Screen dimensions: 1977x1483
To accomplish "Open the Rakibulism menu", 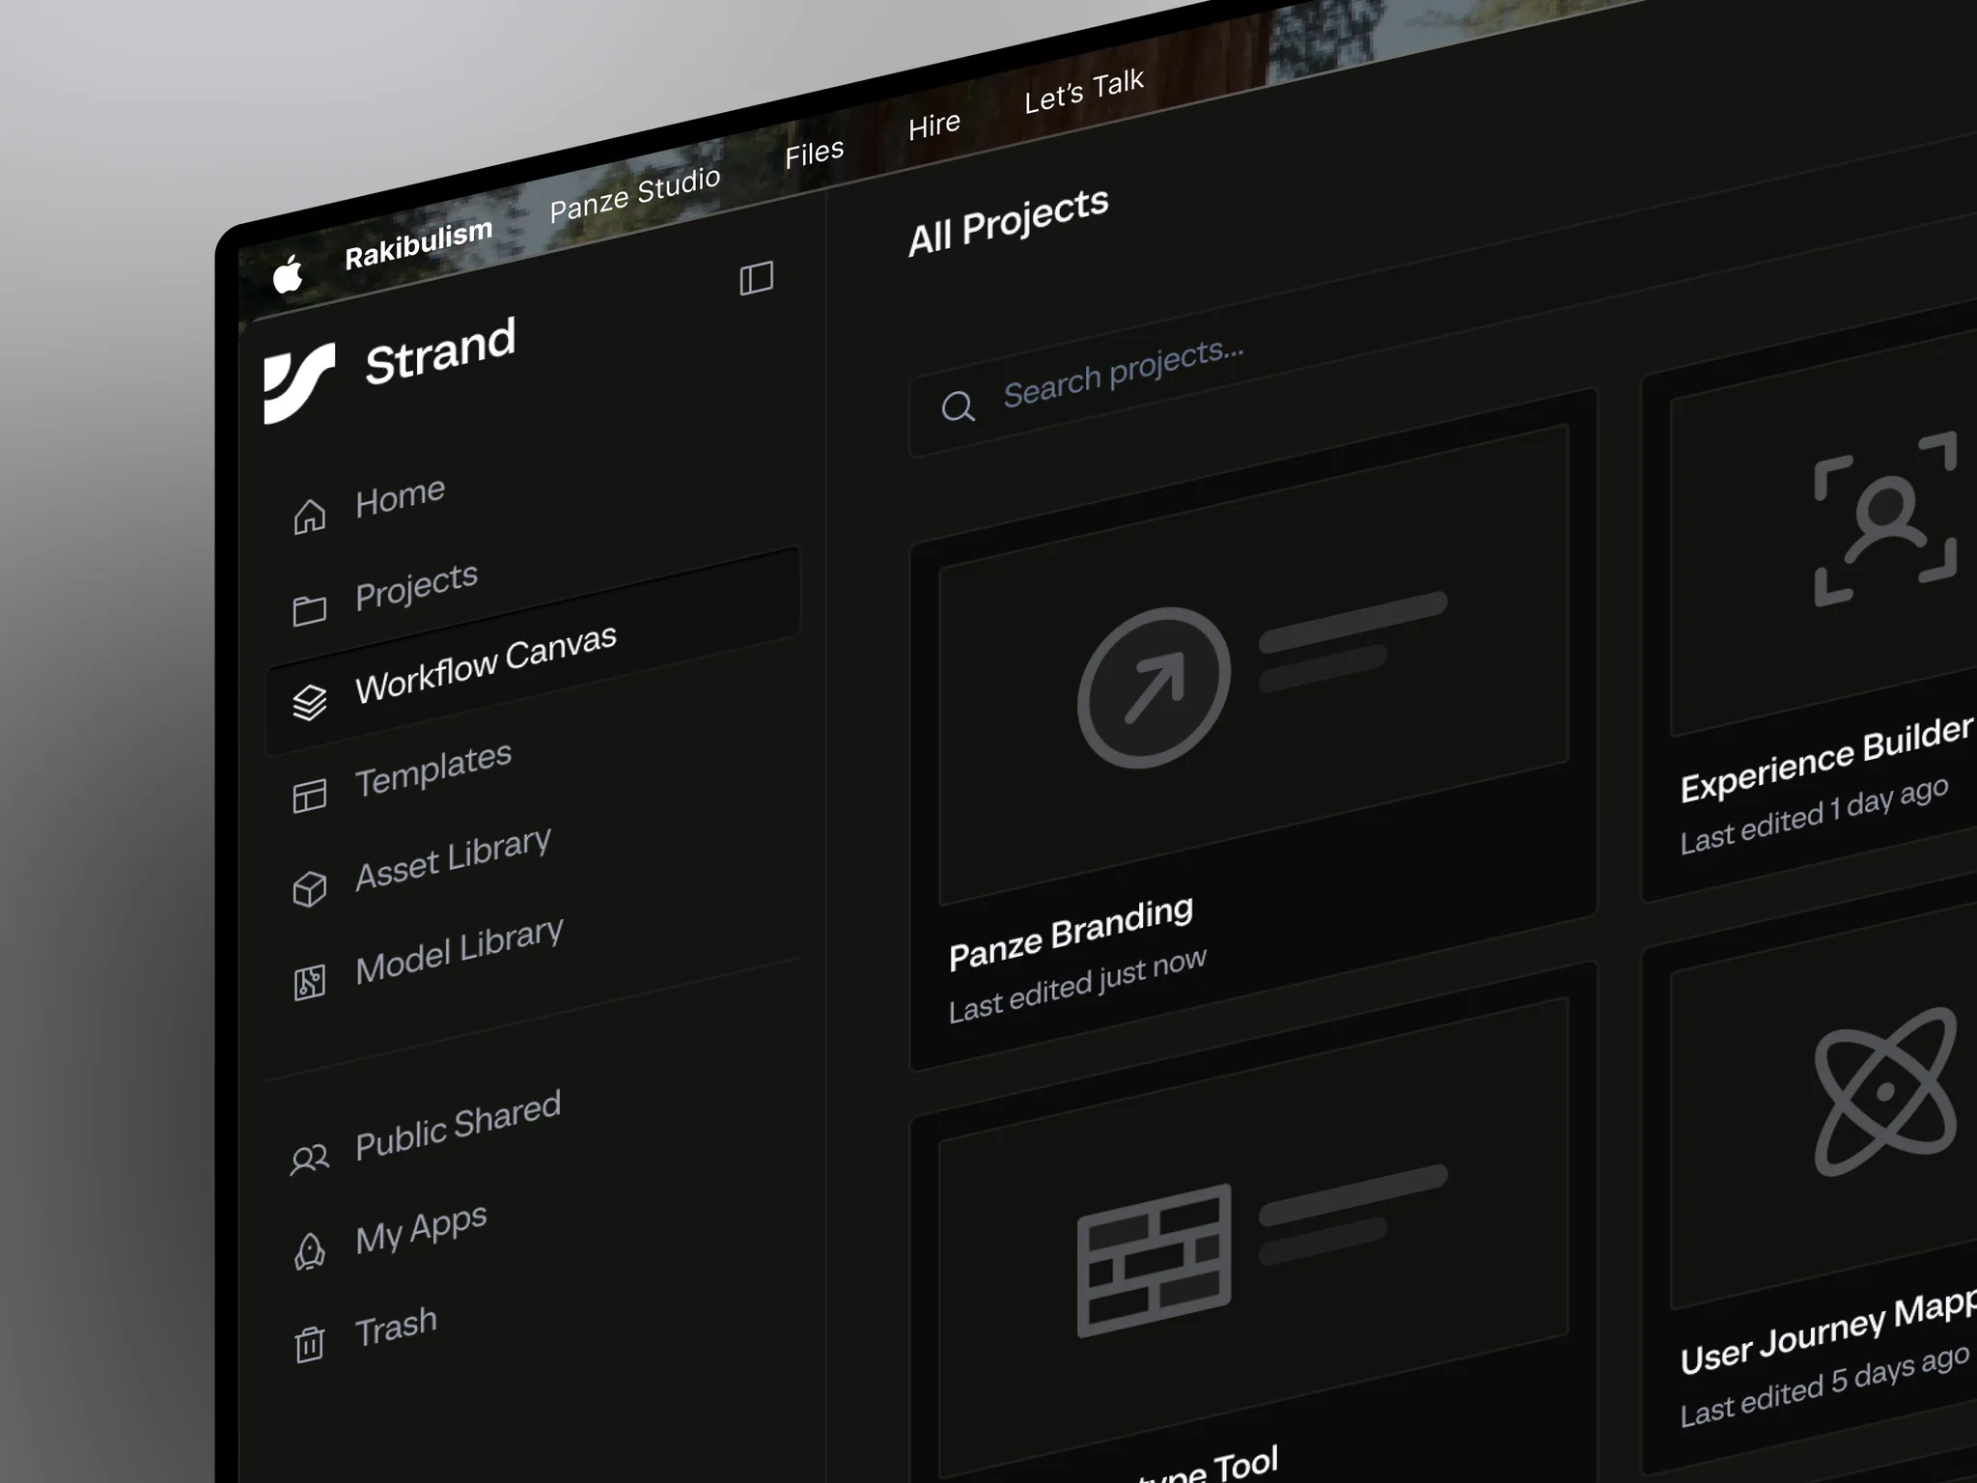I will tap(419, 243).
